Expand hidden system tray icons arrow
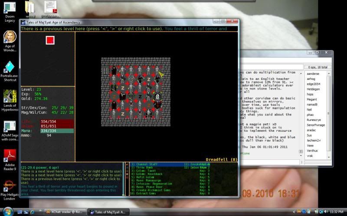Viewport: 347px width, 216px height. 294,212
